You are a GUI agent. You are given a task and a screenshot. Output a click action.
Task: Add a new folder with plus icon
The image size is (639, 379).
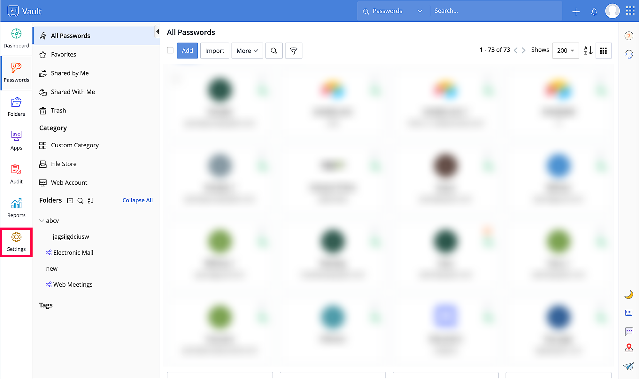pos(70,201)
